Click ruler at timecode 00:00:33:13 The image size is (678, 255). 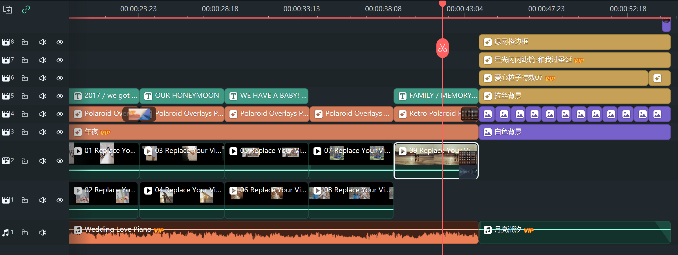pyautogui.click(x=302, y=9)
